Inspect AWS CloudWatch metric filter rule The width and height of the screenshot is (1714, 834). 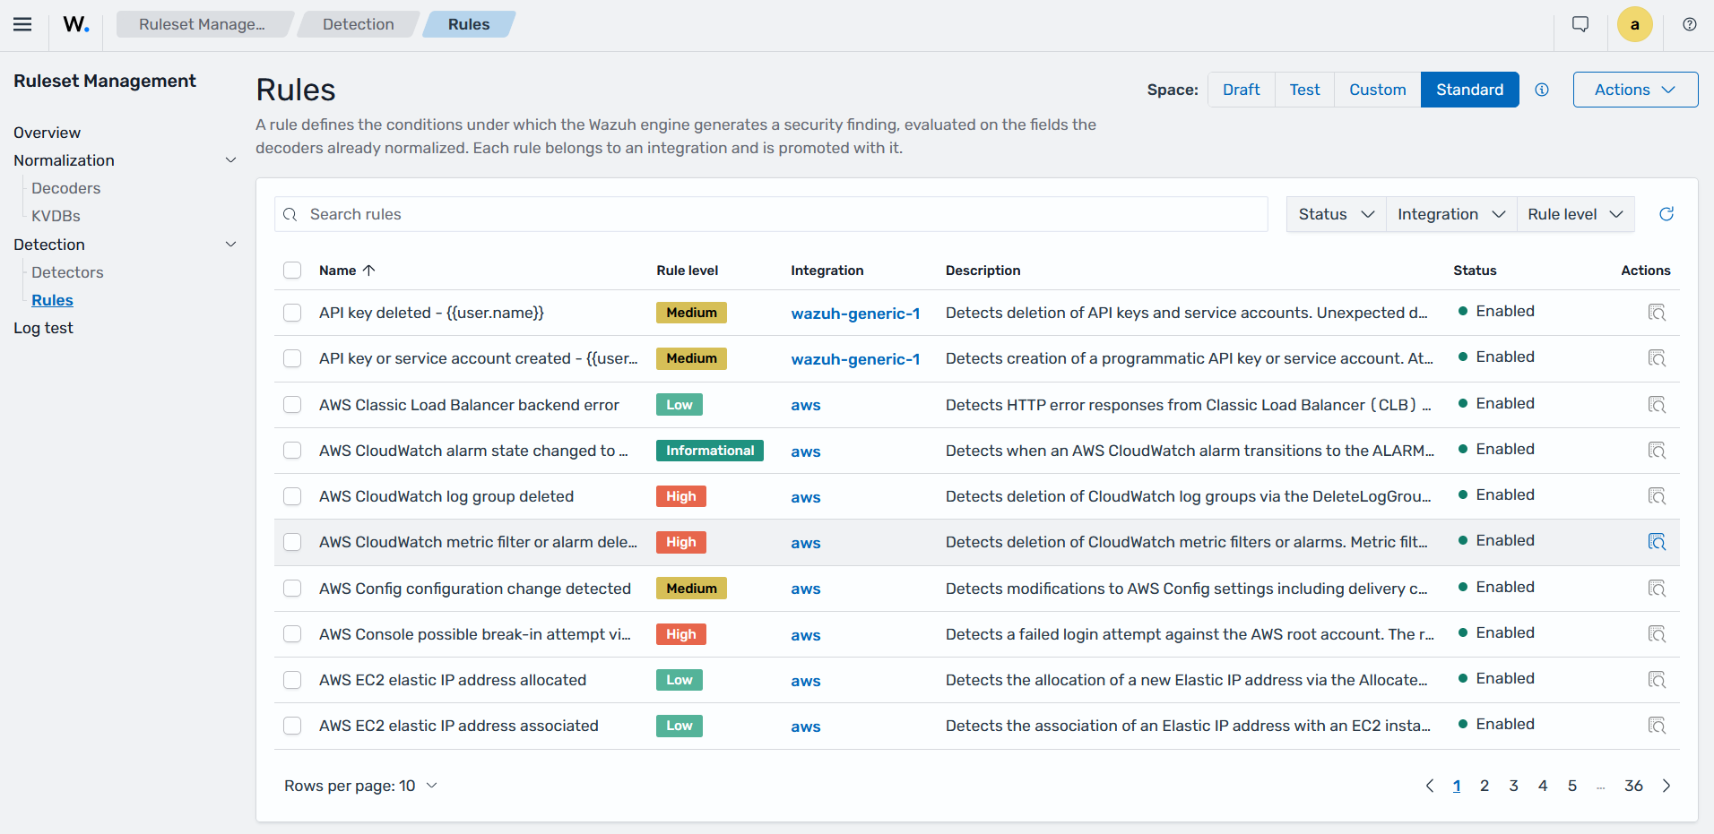(1657, 542)
